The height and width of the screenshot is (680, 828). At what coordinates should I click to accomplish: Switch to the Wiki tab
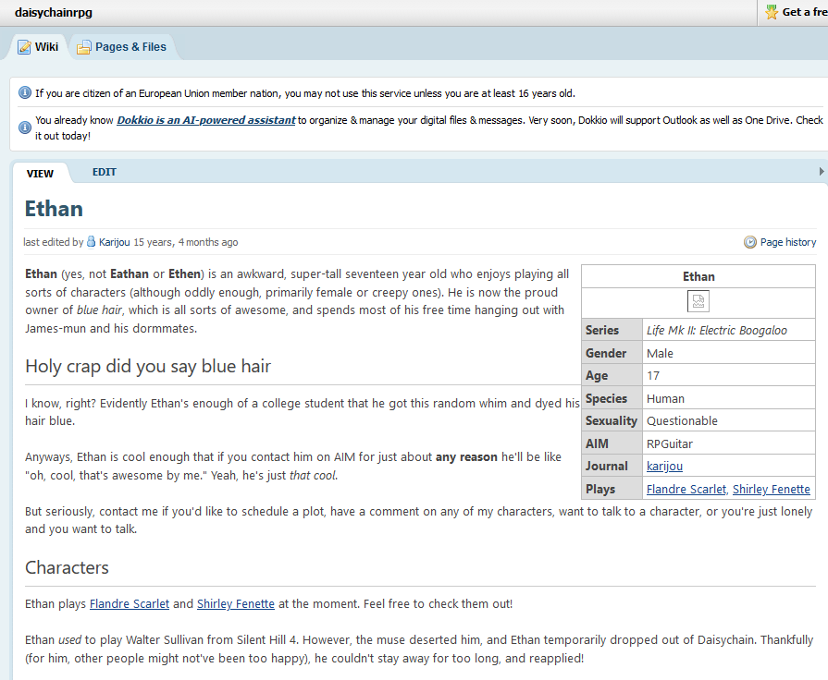pyautogui.click(x=38, y=47)
